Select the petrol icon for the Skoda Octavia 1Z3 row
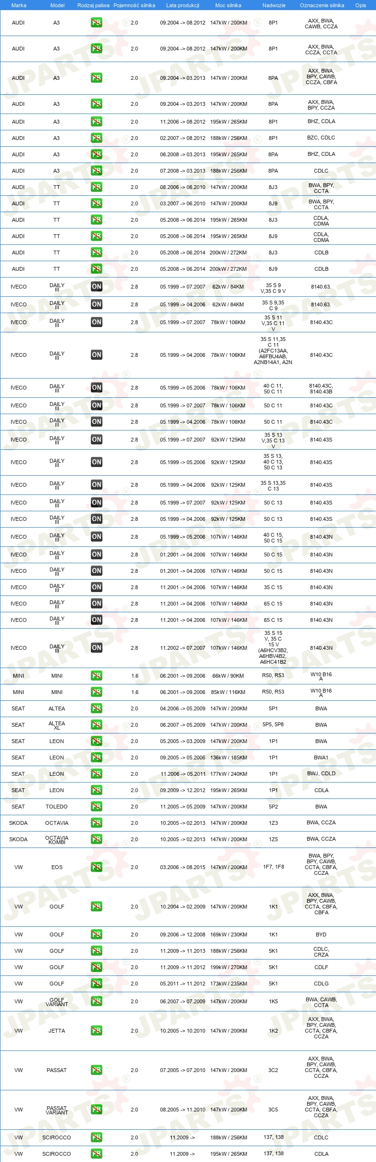 pos(96,823)
